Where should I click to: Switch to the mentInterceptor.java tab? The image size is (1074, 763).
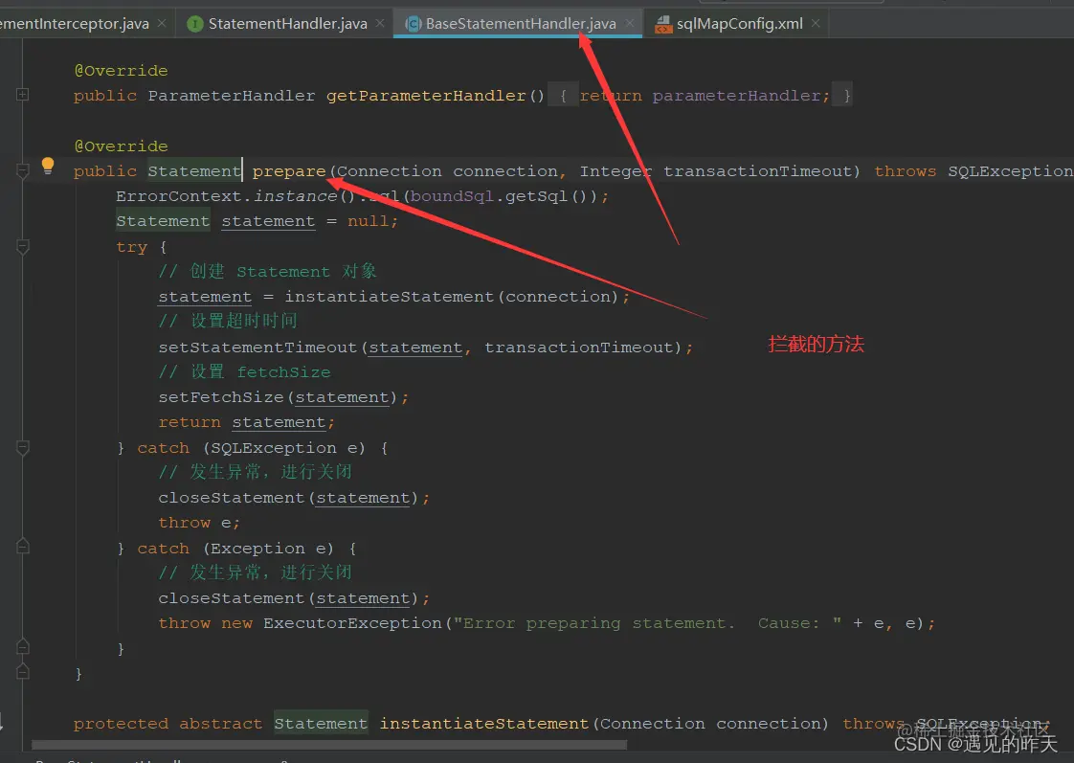click(74, 23)
